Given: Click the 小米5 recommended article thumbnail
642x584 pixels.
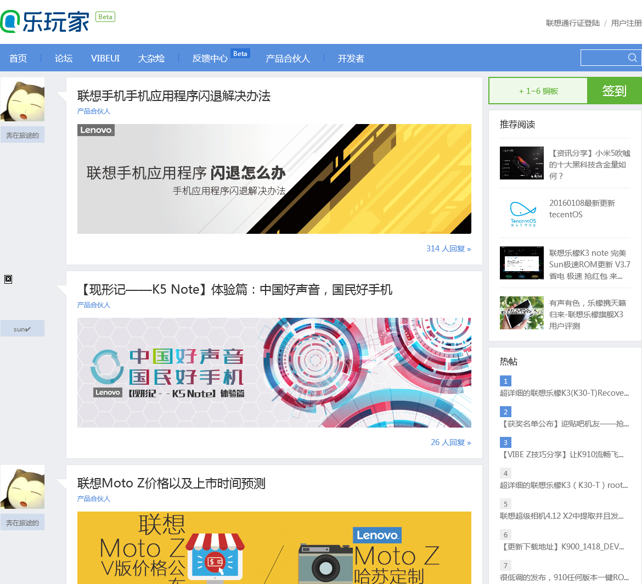Looking at the screenshot, I should coord(522,163).
